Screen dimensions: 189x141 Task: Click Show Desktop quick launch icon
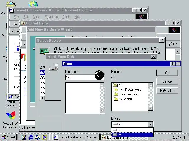pos(24,137)
